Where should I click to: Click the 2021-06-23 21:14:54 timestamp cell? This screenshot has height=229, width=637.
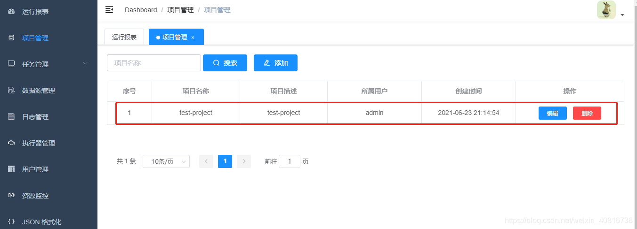point(468,113)
